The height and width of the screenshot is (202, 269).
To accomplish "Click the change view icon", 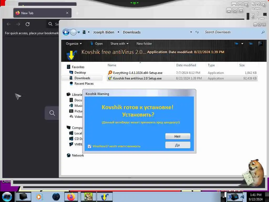I will point(237,44).
